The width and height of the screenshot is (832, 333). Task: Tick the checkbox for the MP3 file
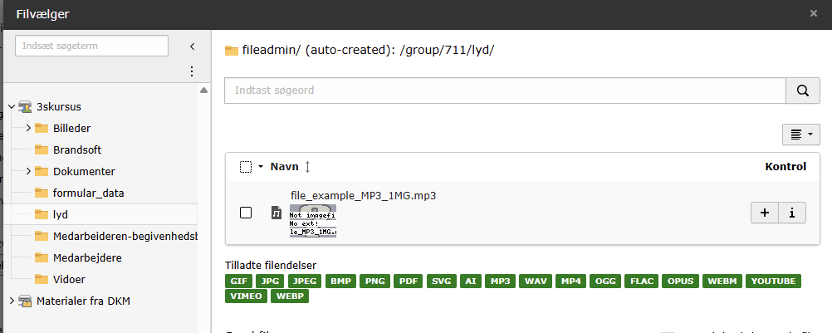click(246, 213)
